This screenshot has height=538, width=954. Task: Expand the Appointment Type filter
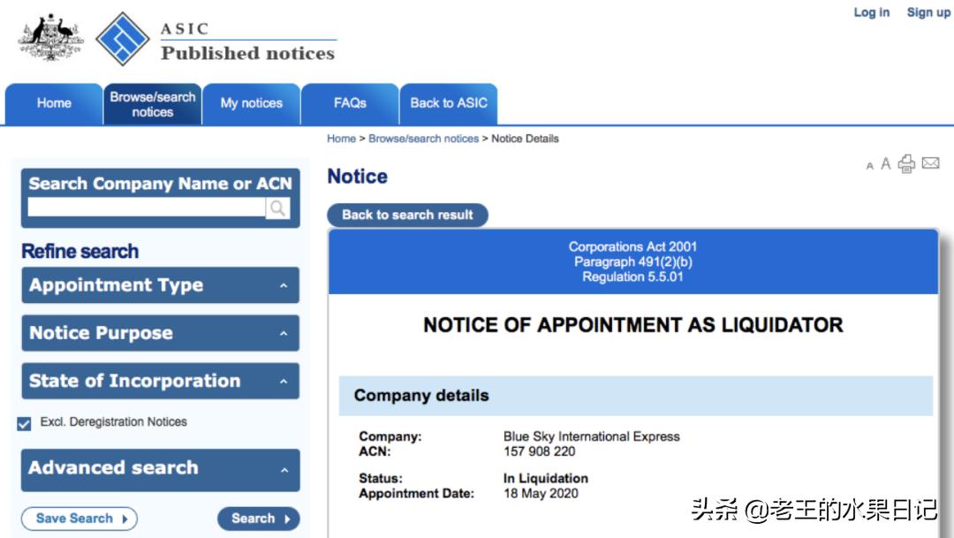pyautogui.click(x=160, y=285)
